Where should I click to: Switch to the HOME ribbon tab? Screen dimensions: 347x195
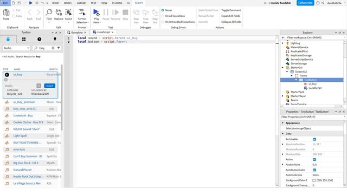[x=55, y=3]
